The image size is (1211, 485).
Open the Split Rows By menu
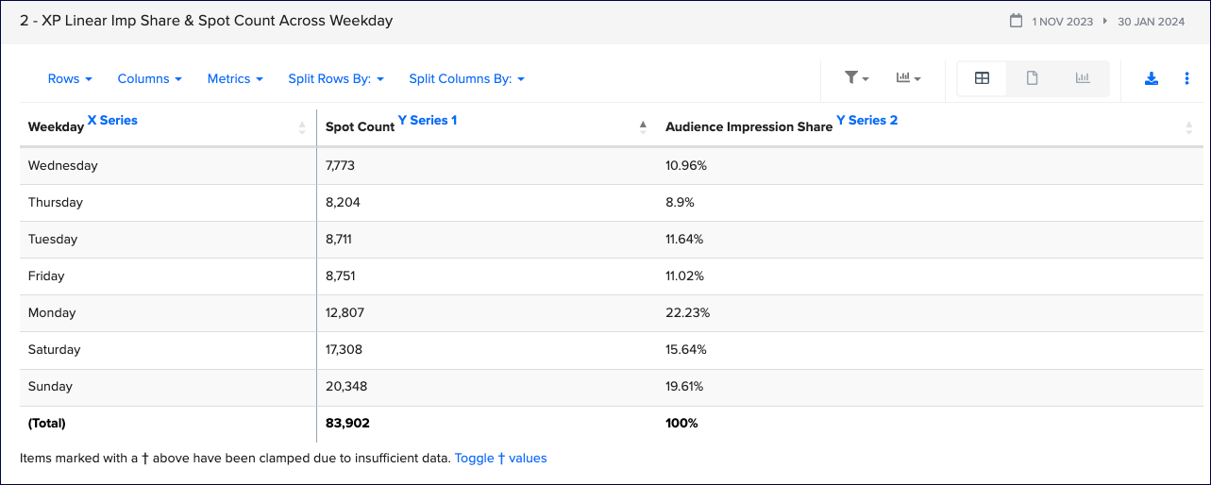coord(336,79)
